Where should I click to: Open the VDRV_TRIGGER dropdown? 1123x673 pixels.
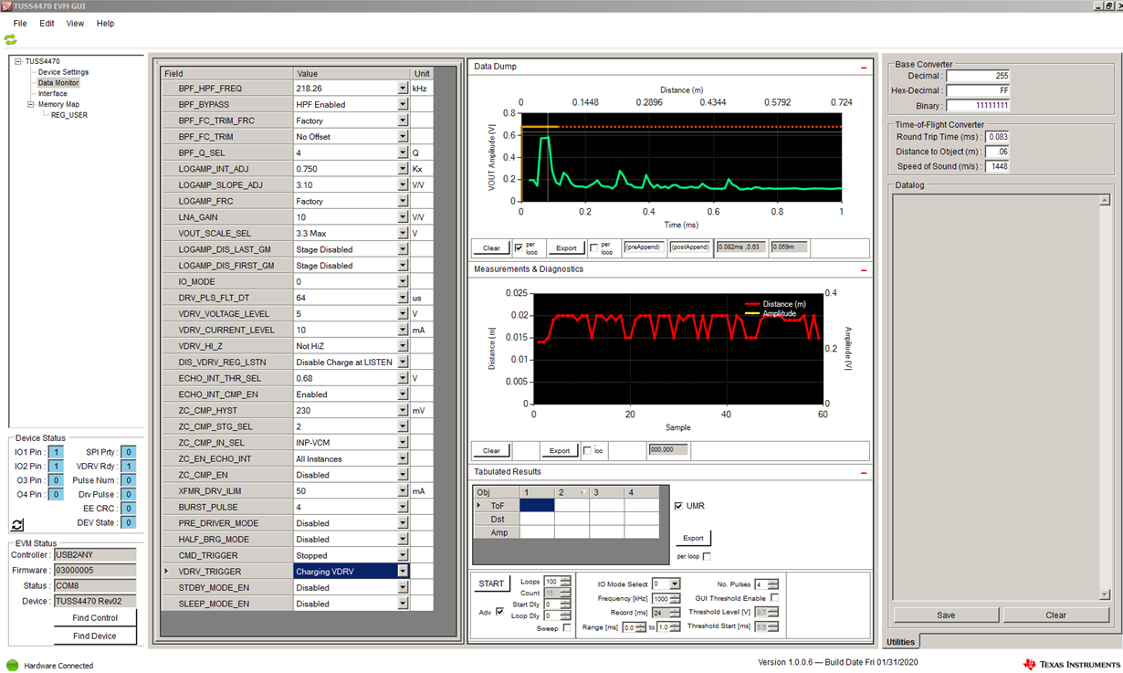tap(403, 572)
